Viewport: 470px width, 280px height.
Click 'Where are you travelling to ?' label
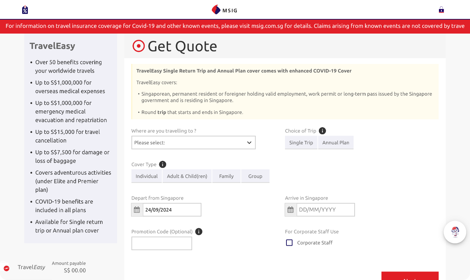click(164, 131)
